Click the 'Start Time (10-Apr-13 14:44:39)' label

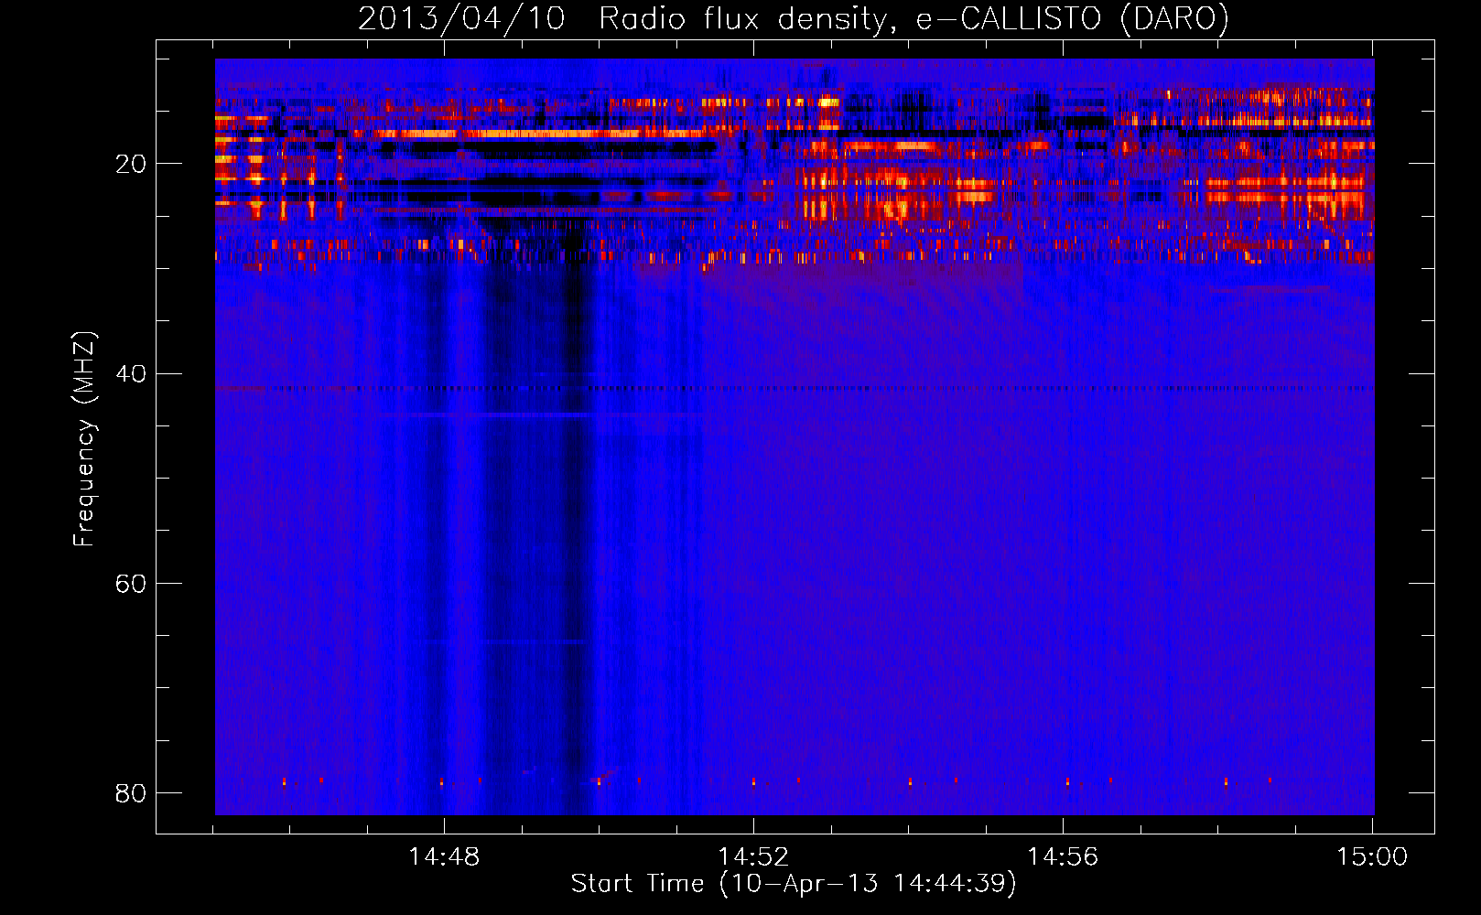[794, 884]
